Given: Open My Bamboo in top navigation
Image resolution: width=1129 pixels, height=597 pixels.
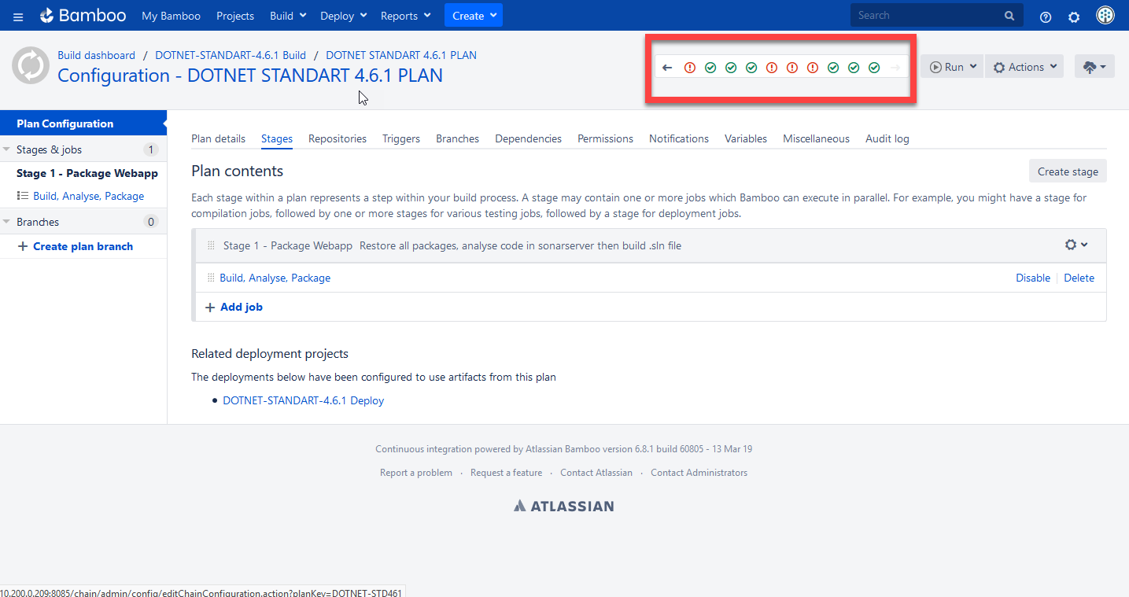Looking at the screenshot, I should pyautogui.click(x=171, y=16).
